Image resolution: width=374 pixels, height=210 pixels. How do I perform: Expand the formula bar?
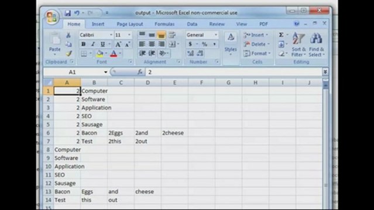[x=325, y=72]
